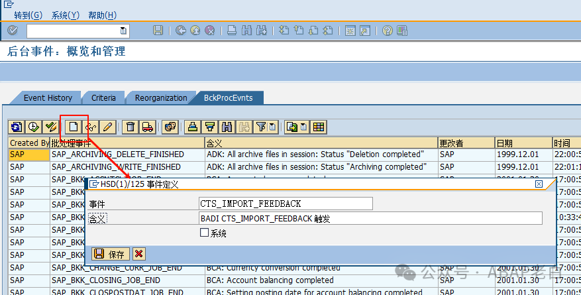Go to first page icon
581x295 pixels.
(284, 30)
